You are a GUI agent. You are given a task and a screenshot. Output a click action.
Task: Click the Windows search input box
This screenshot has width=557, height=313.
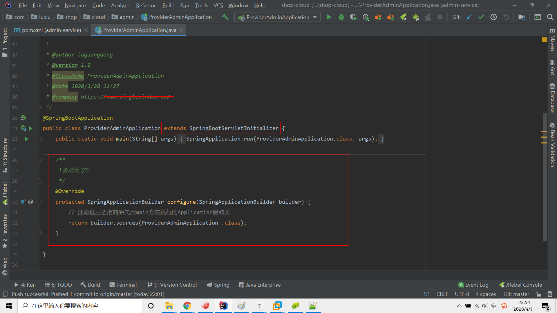pyautogui.click(x=80, y=306)
